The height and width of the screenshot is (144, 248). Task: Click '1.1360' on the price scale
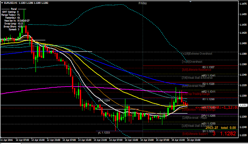coord(243,64)
